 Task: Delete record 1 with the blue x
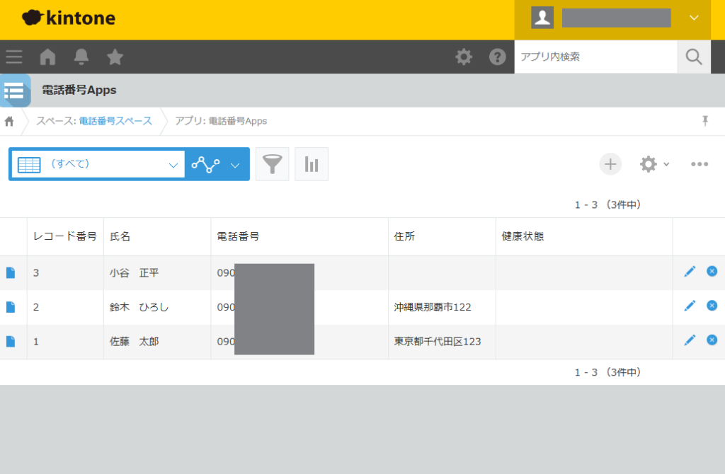click(x=712, y=340)
